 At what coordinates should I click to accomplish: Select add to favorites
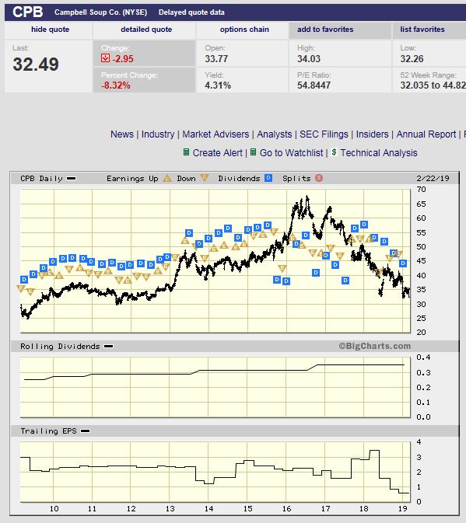(325, 30)
